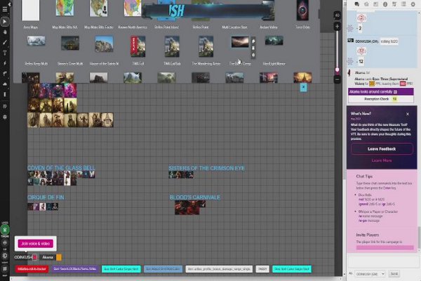Open the Map icon at toolbar bottom

click(5, 268)
